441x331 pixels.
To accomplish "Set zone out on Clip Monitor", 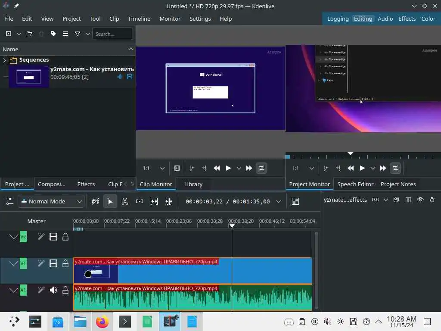I will tap(204, 168).
